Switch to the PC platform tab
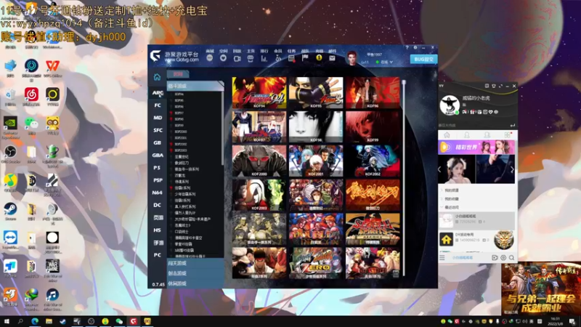This screenshot has height=327, width=581. click(x=158, y=255)
